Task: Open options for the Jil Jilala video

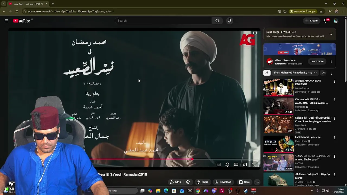Action: click(335, 175)
